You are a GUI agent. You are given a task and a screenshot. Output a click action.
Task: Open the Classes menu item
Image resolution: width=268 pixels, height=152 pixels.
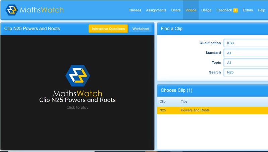pos(135,10)
